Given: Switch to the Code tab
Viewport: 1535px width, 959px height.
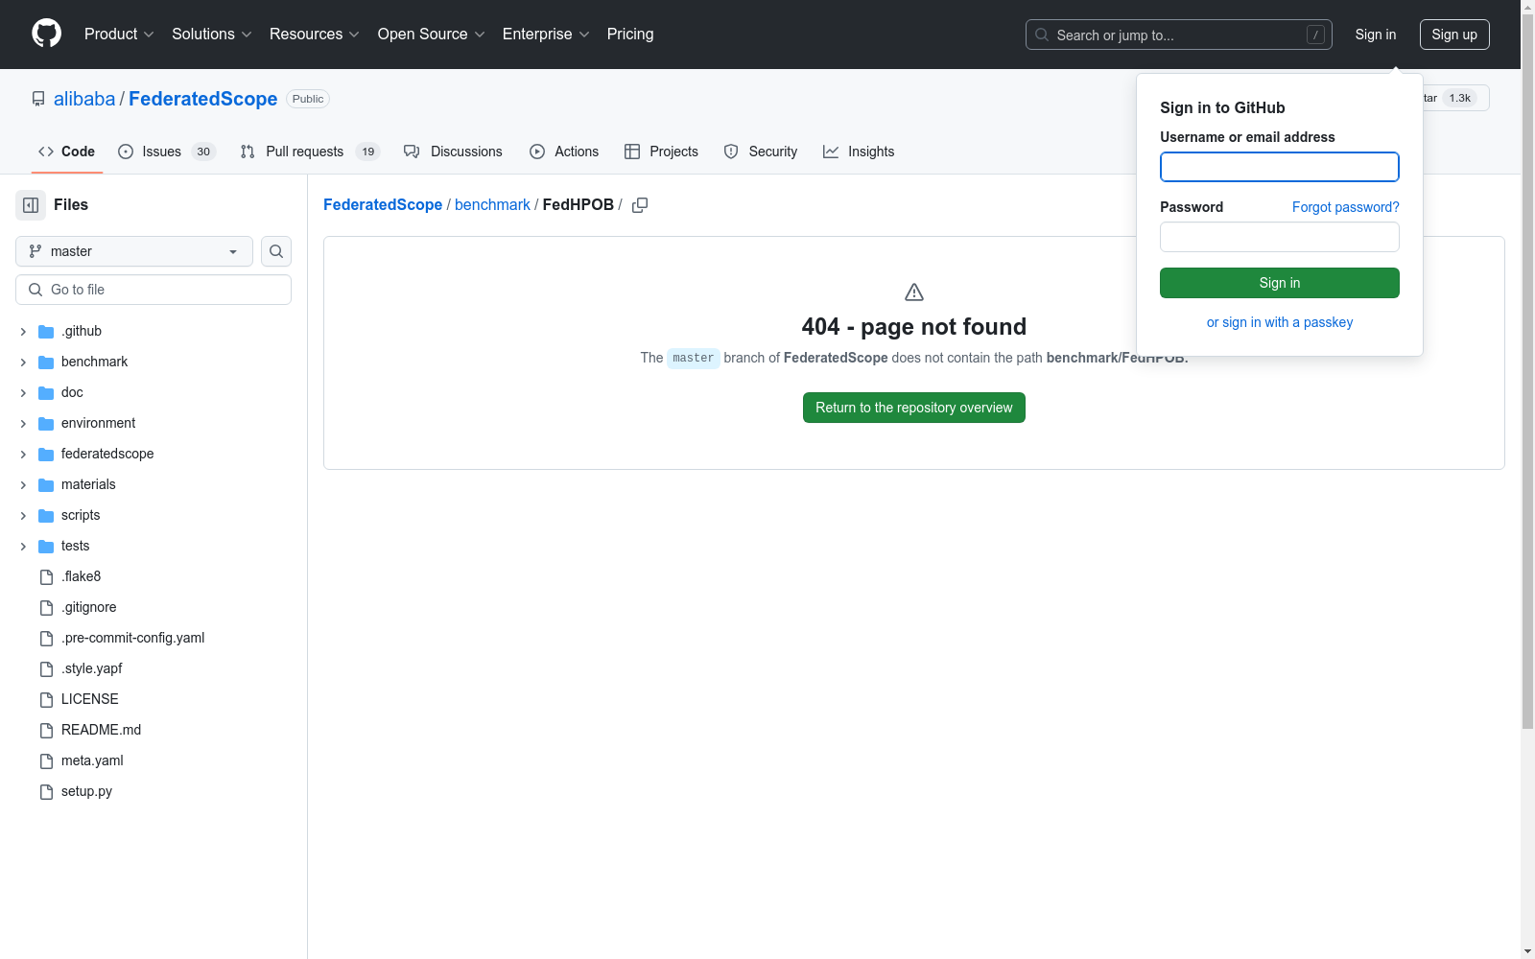Looking at the screenshot, I should (x=67, y=152).
